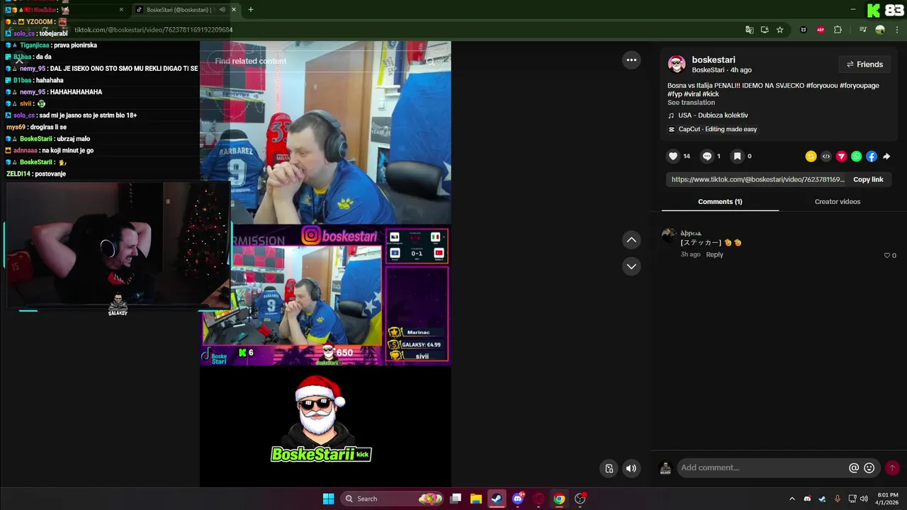
Task: Open the Chrome extensions puzzle icon
Action: (838, 30)
